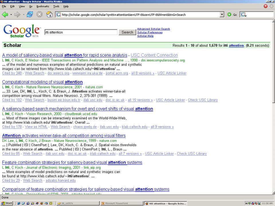
Task: Click 'Cited by 182' link
Action: (12, 100)
